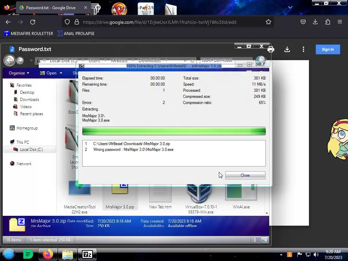The image size is (348, 261).
Task: Click the 7z Open toolbar button
Action: 48,73
